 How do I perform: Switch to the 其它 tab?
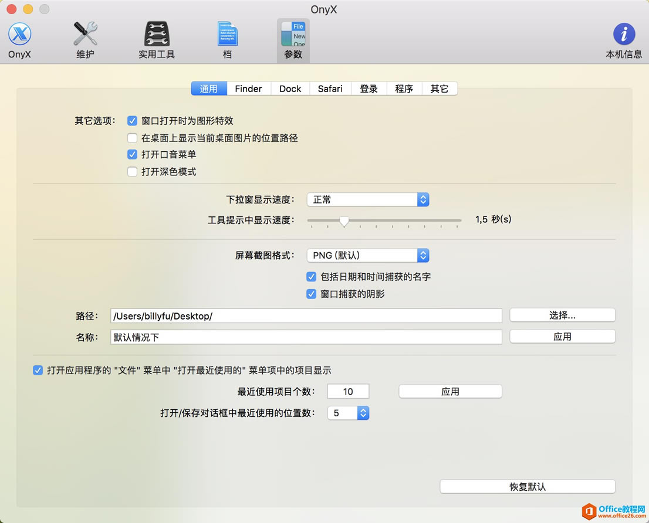(440, 89)
